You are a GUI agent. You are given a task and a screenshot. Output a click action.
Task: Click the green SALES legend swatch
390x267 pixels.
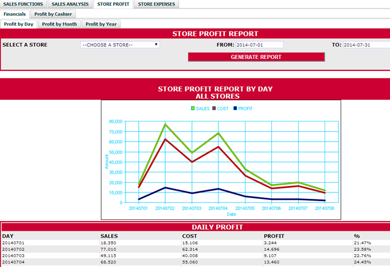coord(193,108)
